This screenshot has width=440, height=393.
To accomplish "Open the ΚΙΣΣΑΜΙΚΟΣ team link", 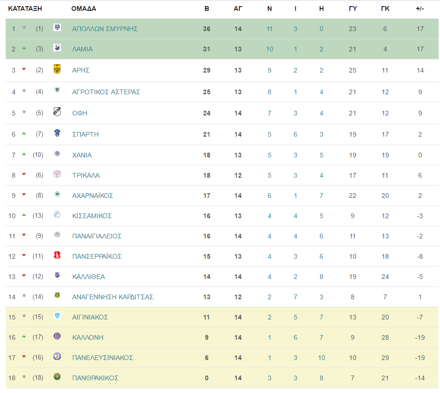I will [x=92, y=216].
